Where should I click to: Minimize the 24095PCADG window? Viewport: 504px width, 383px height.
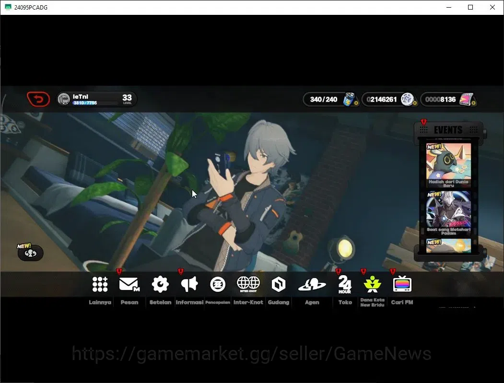(449, 7)
